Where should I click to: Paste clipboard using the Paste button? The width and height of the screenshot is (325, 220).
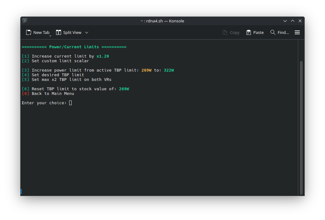coord(255,32)
